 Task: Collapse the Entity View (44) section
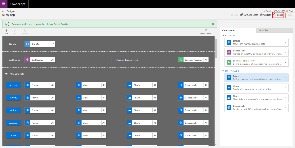6,74
